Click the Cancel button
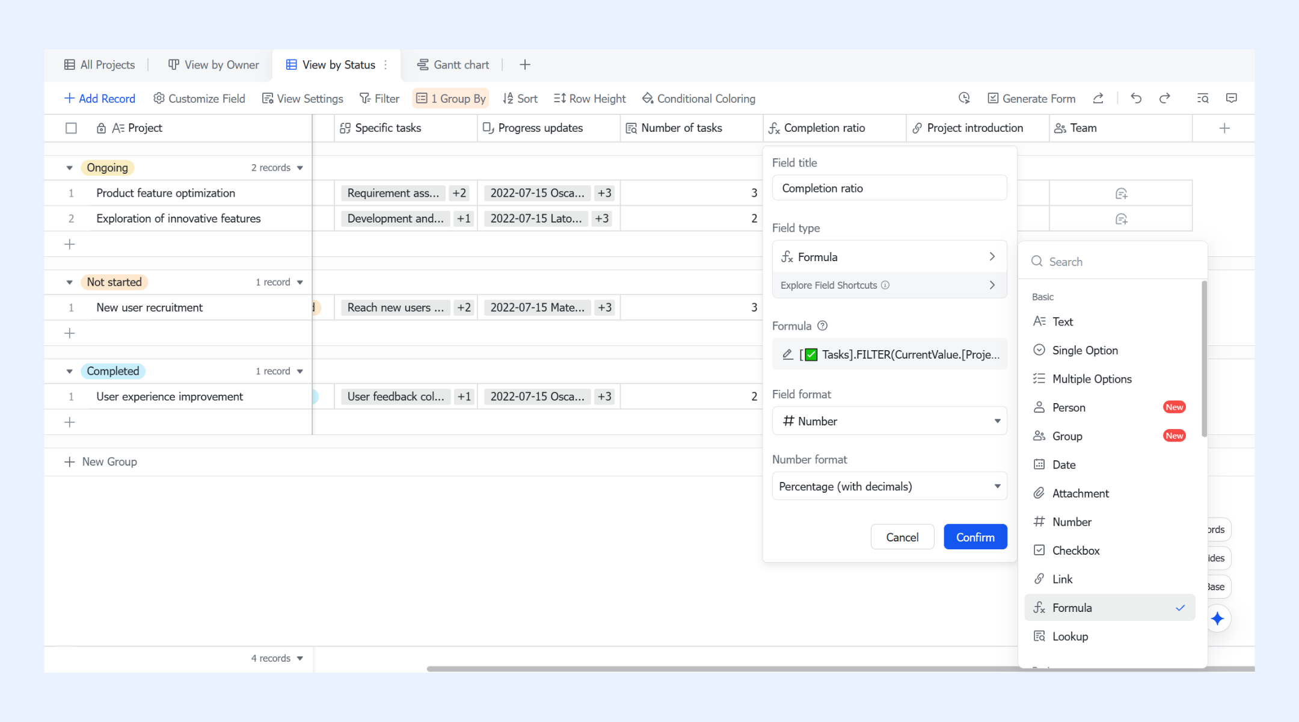This screenshot has height=722, width=1299. (902, 537)
